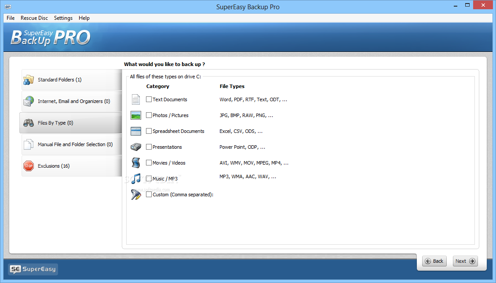
Task: Click the Presentations projector icon
Action: [x=136, y=147]
